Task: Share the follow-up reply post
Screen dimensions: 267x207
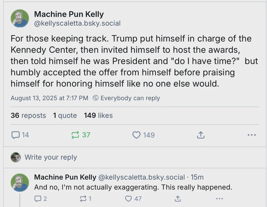Action: [x=177, y=199]
